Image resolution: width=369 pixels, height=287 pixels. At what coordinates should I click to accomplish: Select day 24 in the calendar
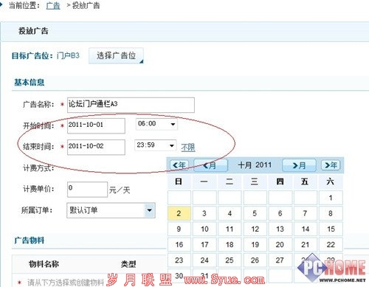click(x=204, y=260)
